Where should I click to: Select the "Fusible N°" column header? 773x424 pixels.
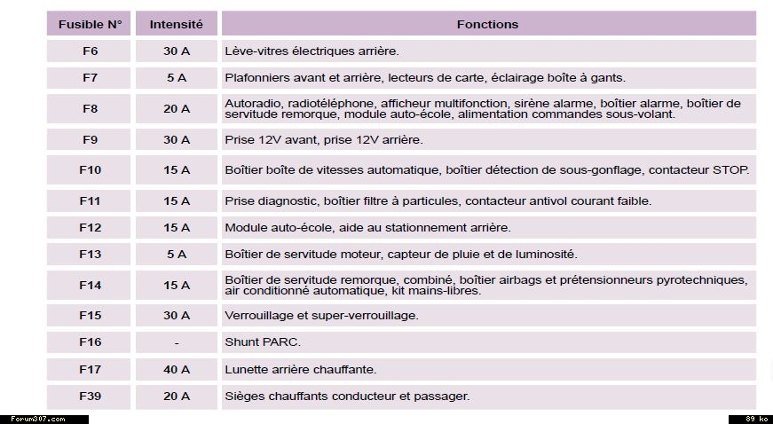[x=90, y=24]
